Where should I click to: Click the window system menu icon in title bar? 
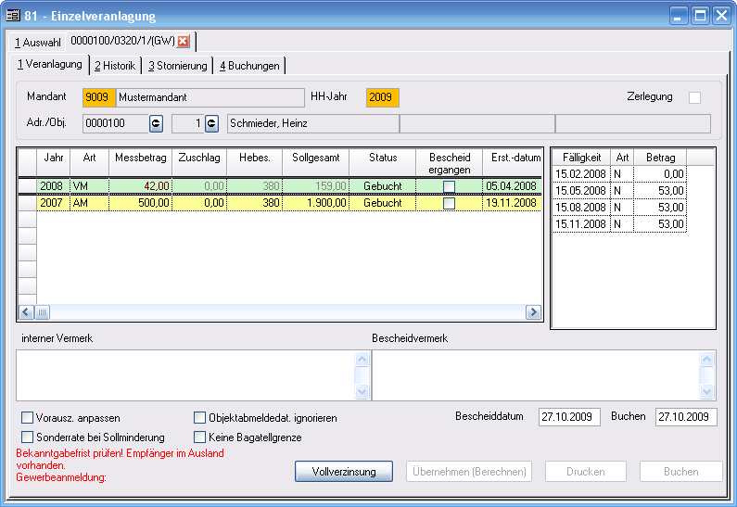click(x=14, y=16)
